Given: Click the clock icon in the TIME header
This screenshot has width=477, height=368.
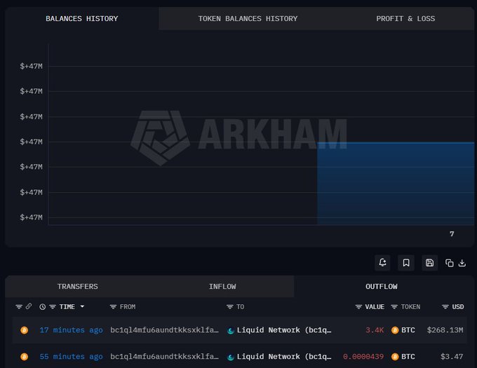Looking at the screenshot, I should (43, 307).
